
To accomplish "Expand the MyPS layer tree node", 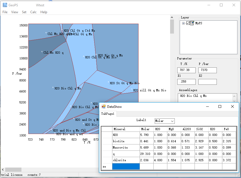I will click(183, 23).
